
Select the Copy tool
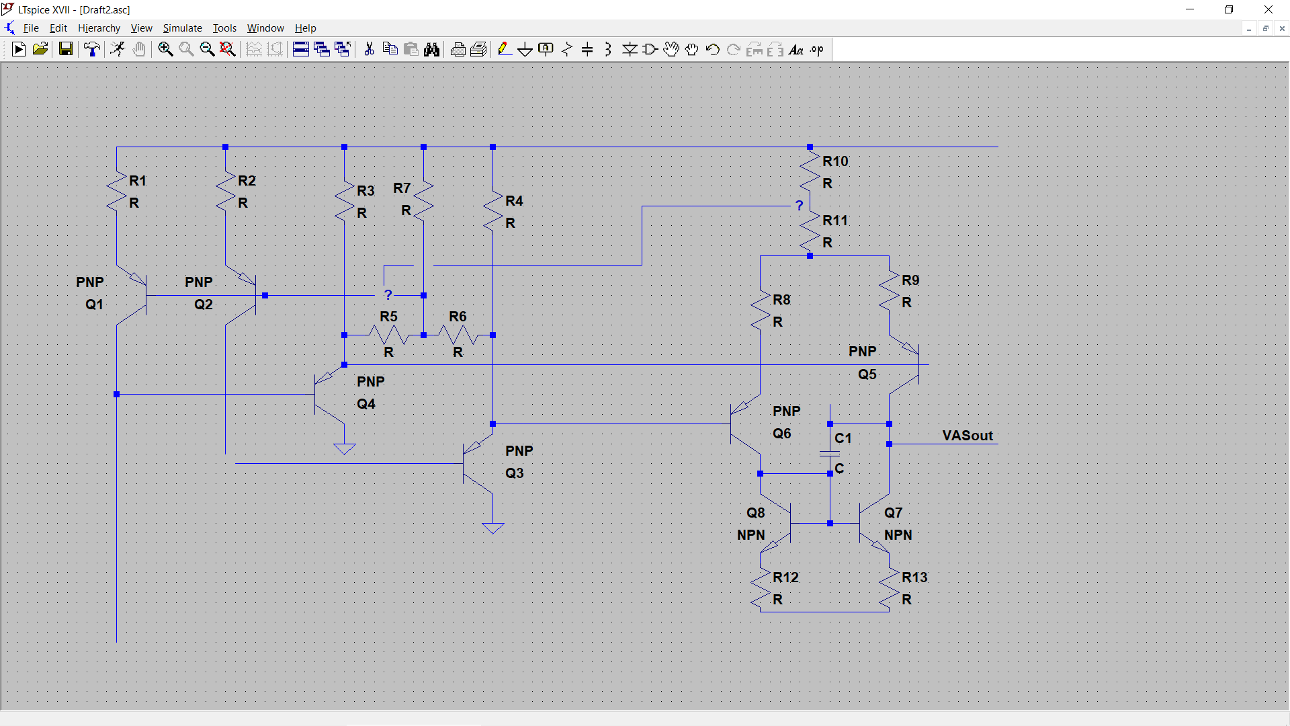click(390, 49)
